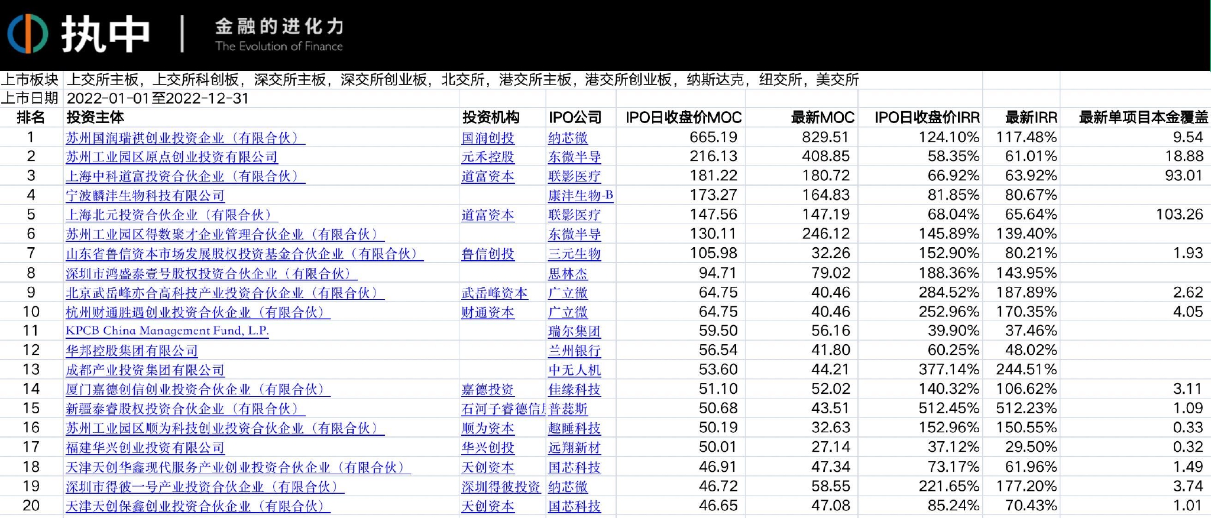Viewport: 1211px width, 518px height.
Task: Open link 上海中科道富投资合伙企业（有限合伙）
Action: point(185,176)
